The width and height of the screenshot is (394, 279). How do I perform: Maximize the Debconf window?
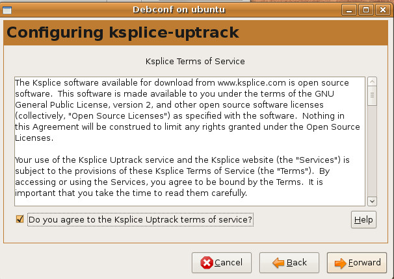[366, 10]
